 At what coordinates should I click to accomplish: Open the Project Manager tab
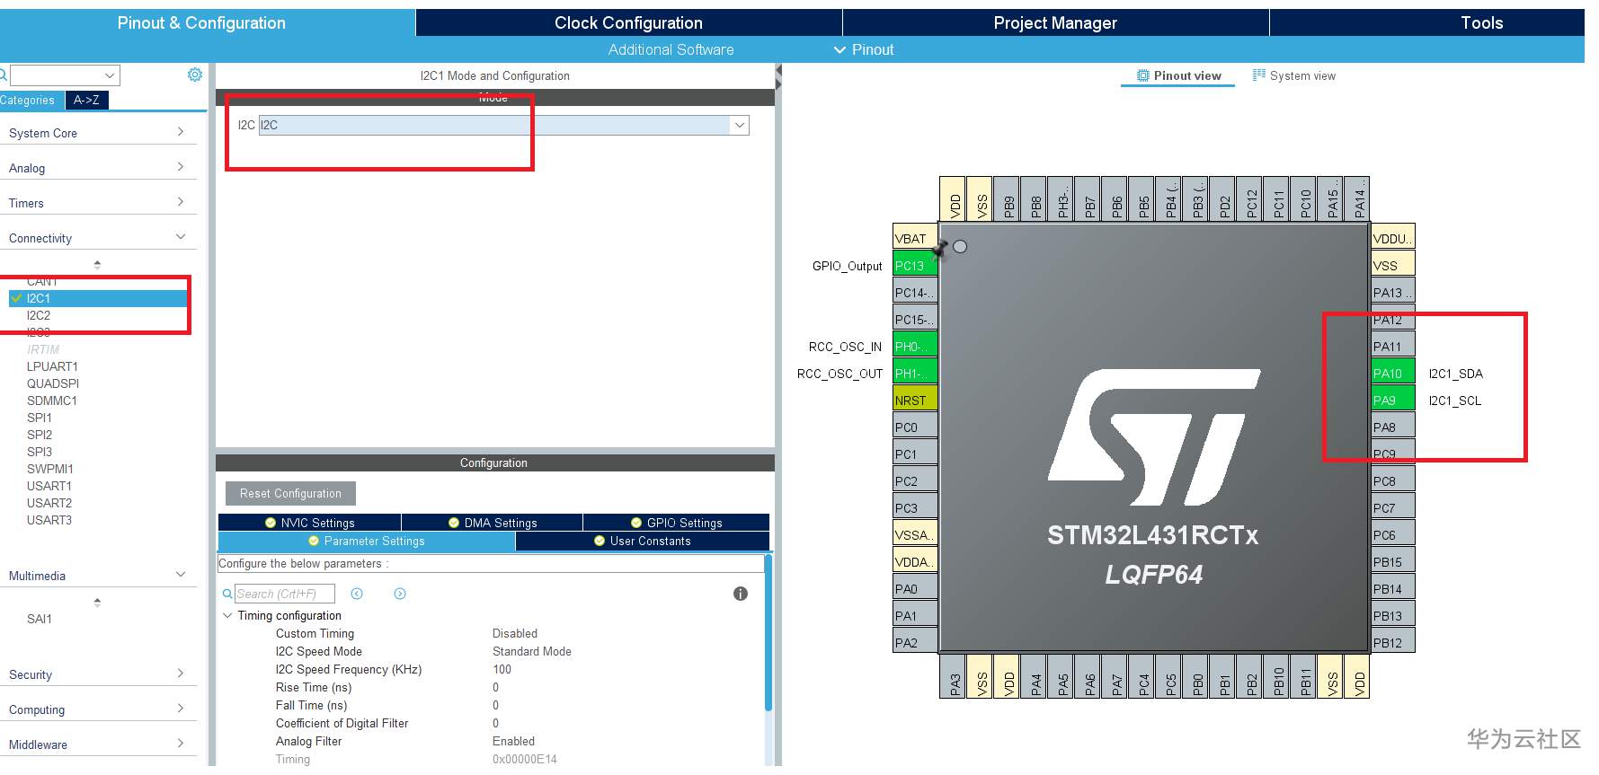click(1055, 23)
